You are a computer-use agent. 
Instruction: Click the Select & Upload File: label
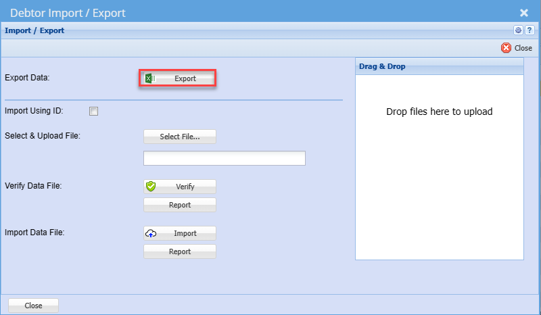coord(43,136)
